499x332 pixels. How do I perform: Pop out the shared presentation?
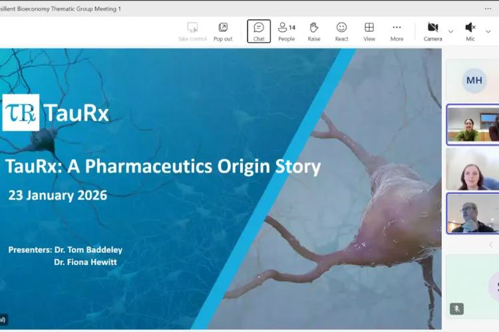click(223, 32)
